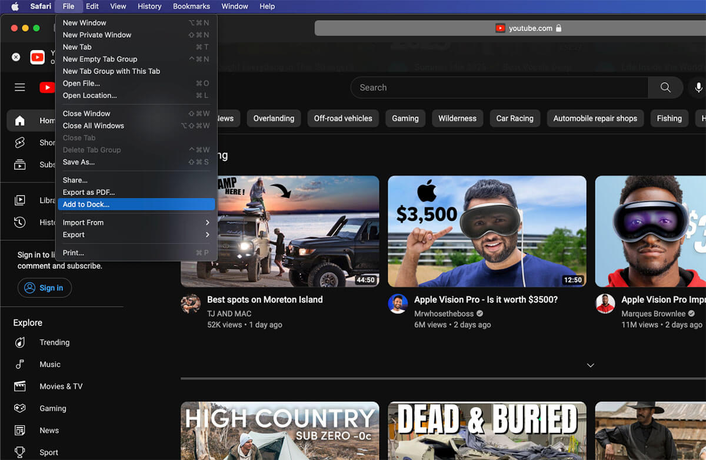Expand the Import From submenu

(135, 222)
